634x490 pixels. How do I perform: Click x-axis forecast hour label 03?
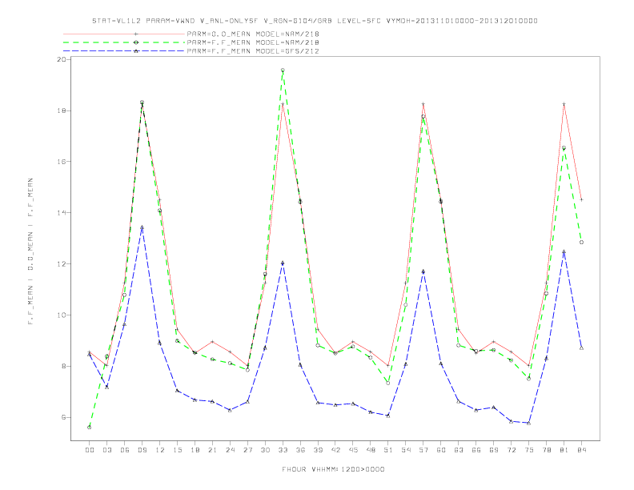click(106, 450)
